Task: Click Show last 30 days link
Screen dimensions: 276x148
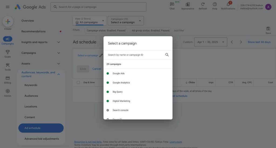Action: 259,42
